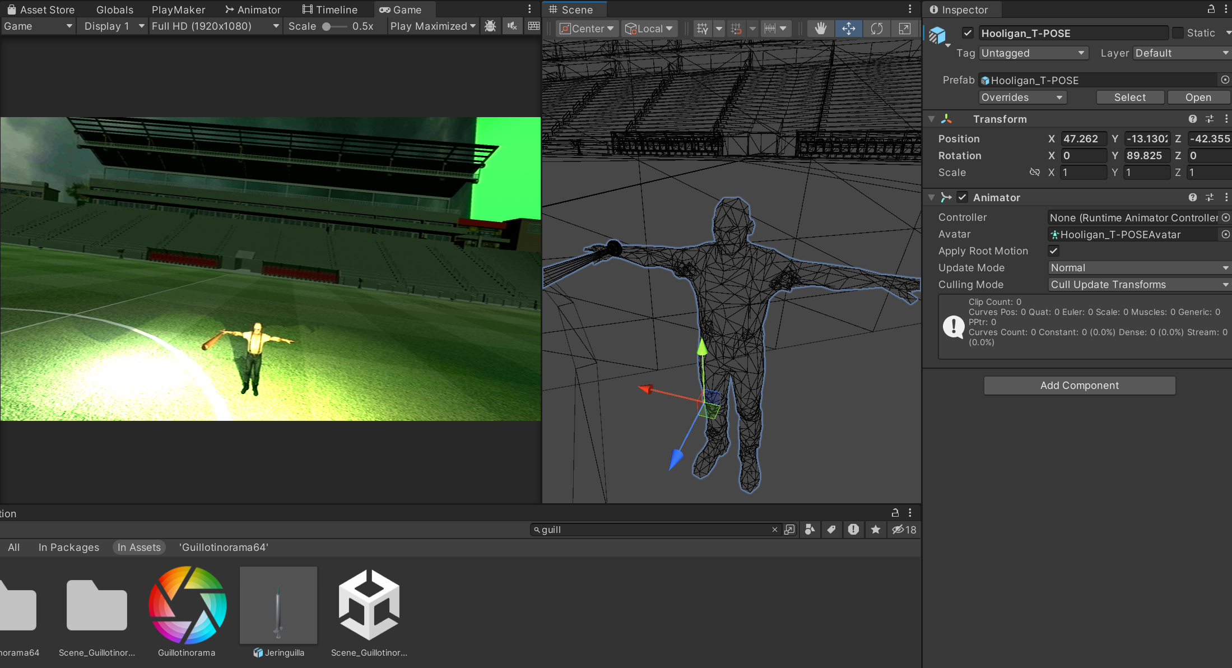Open the Tag Untagged dropdown
The height and width of the screenshot is (668, 1232).
[x=1034, y=53]
